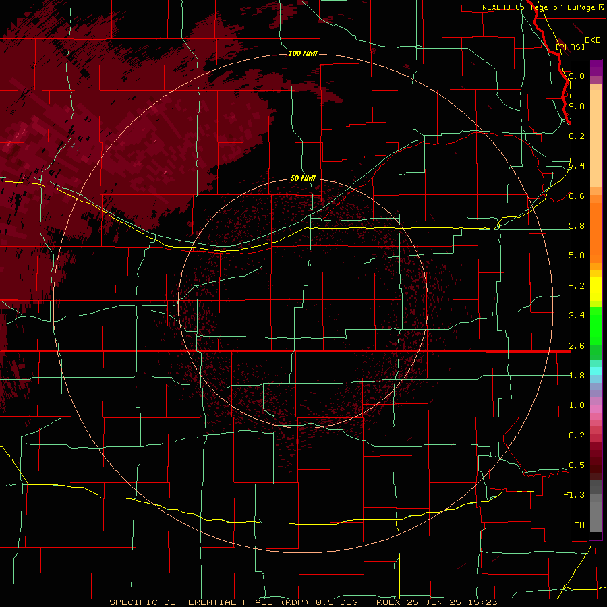607x607 pixels.
Task: Click the orange segment of the color bar
Action: point(596,232)
